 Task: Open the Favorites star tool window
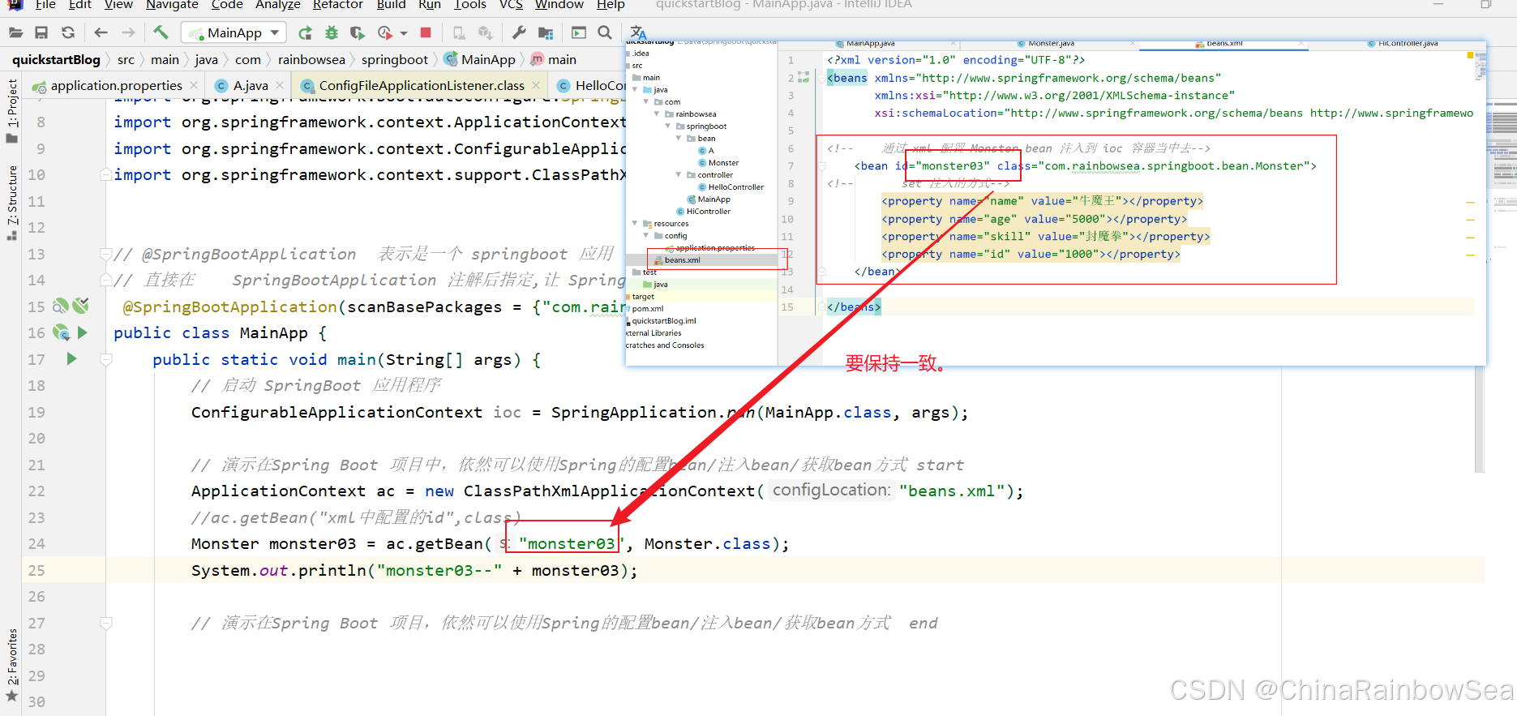(x=12, y=696)
